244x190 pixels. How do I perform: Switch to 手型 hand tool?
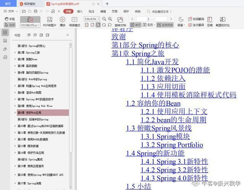(10, 19)
